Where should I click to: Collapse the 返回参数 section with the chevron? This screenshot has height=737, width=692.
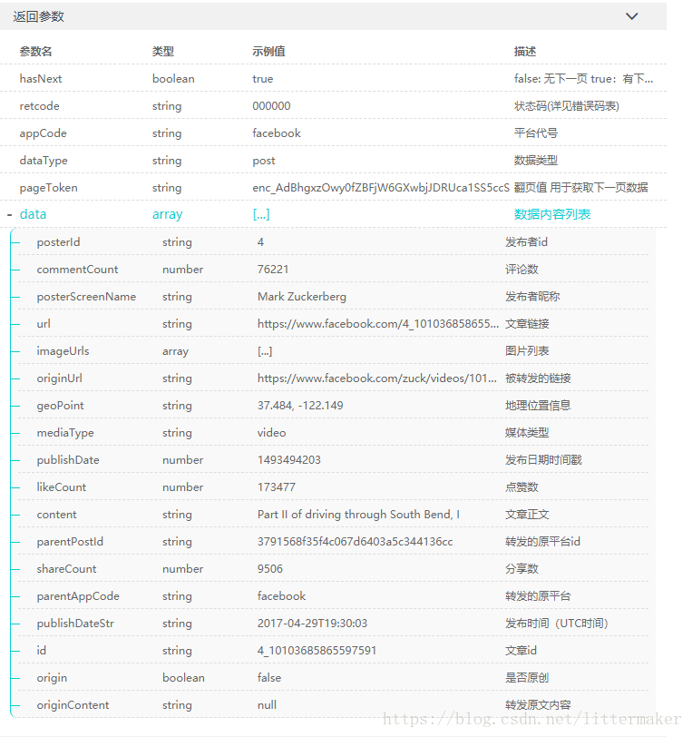pyautogui.click(x=631, y=16)
